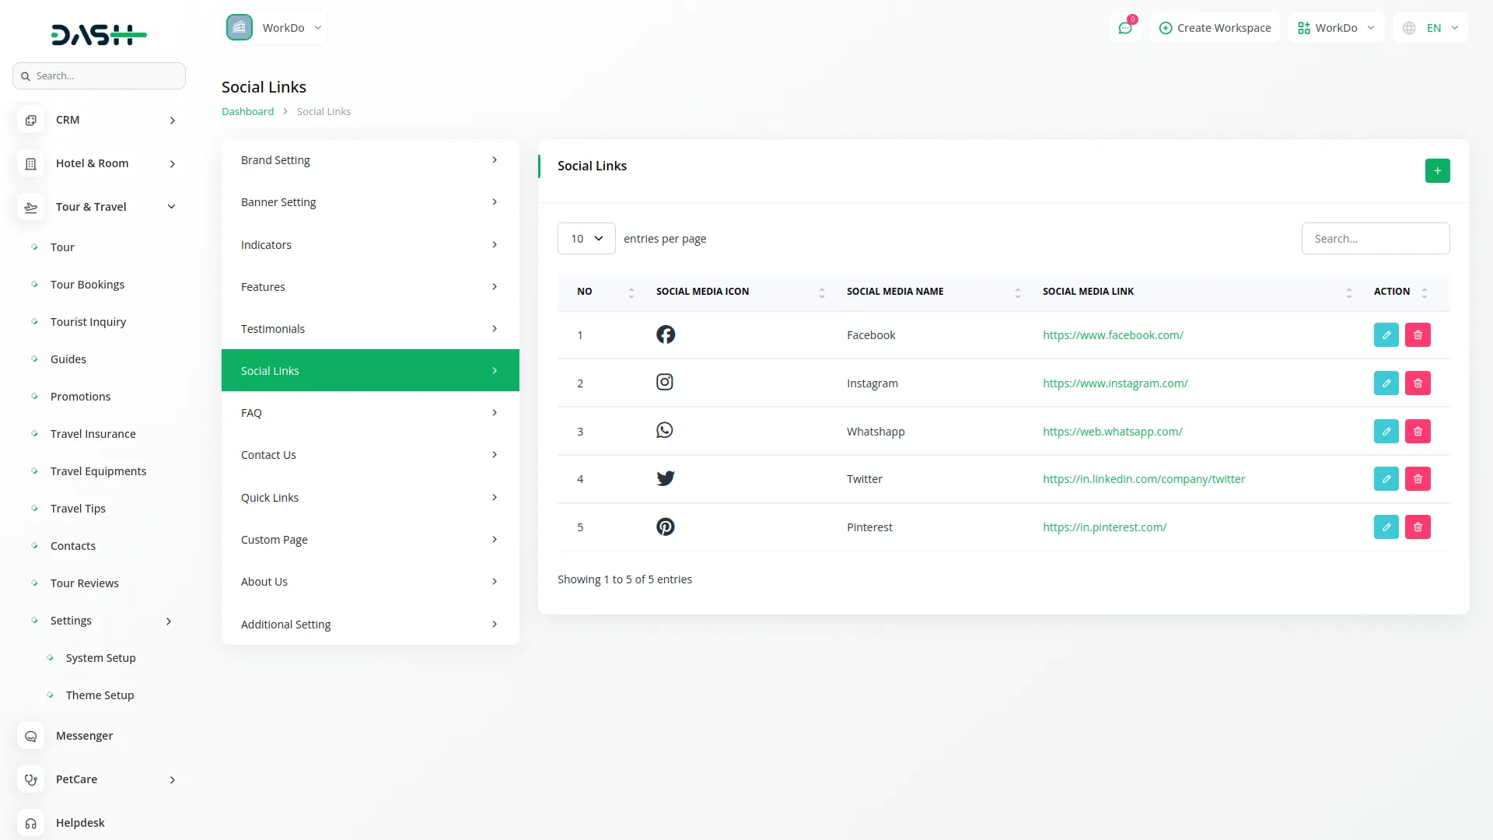1493x840 pixels.
Task: Open the Helpdesk headset icon
Action: (31, 823)
